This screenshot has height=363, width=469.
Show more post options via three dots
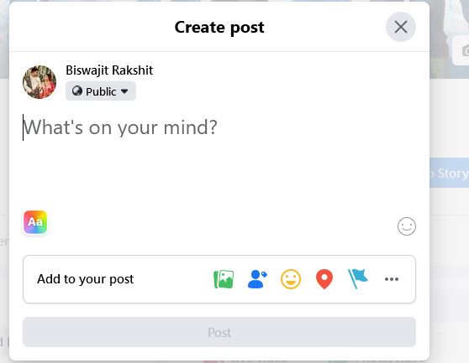click(x=392, y=279)
